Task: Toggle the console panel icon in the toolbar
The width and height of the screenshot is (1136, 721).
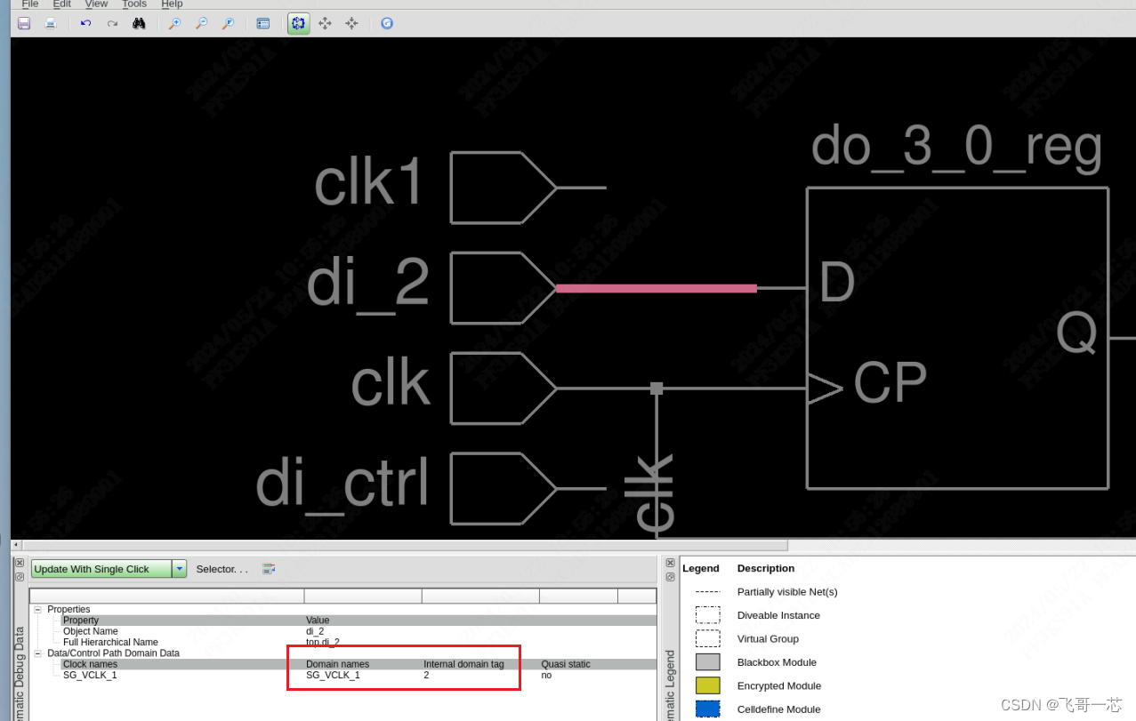Action: (x=263, y=23)
